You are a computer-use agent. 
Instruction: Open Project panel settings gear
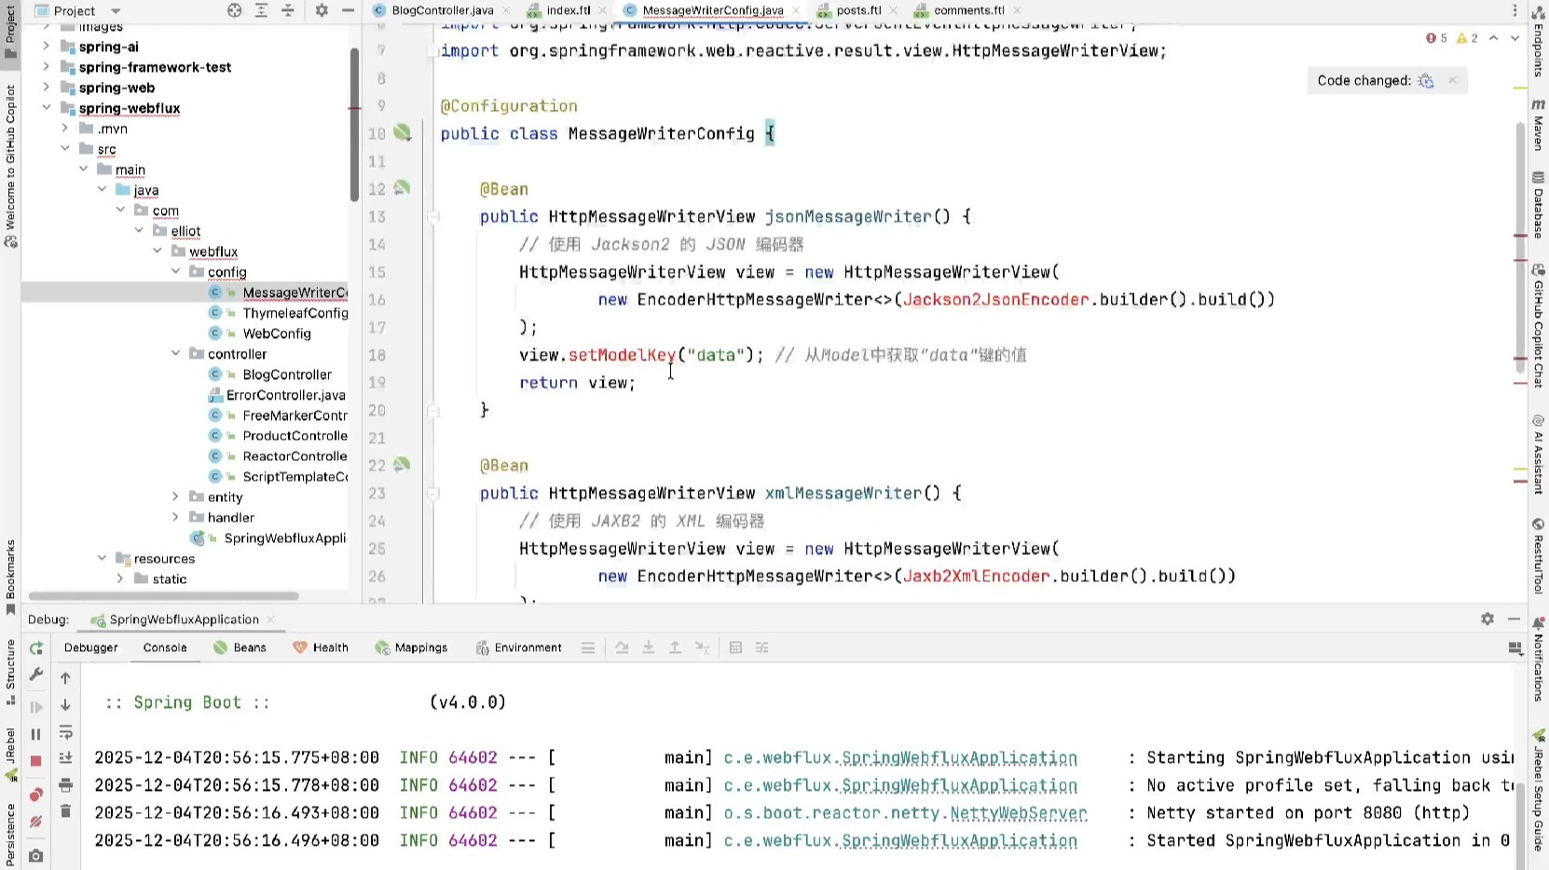point(322,10)
